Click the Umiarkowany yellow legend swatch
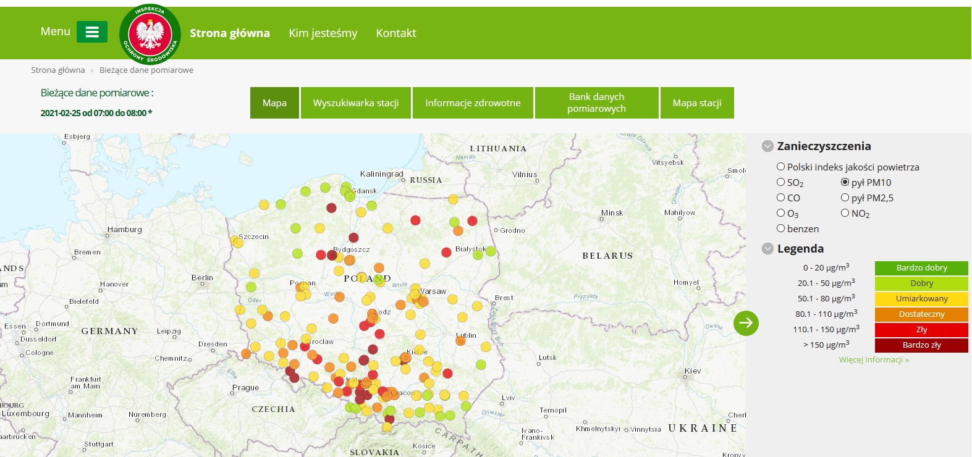The image size is (972, 457). click(921, 299)
